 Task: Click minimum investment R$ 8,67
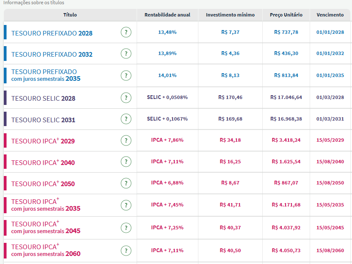[x=230, y=183]
